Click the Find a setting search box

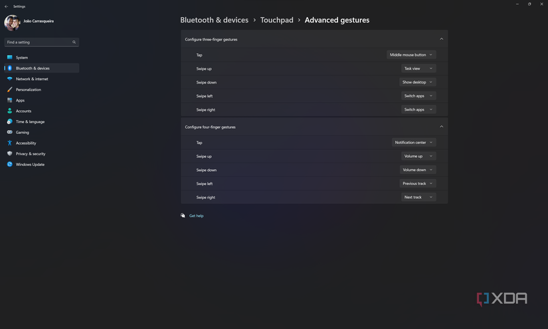pyautogui.click(x=37, y=42)
